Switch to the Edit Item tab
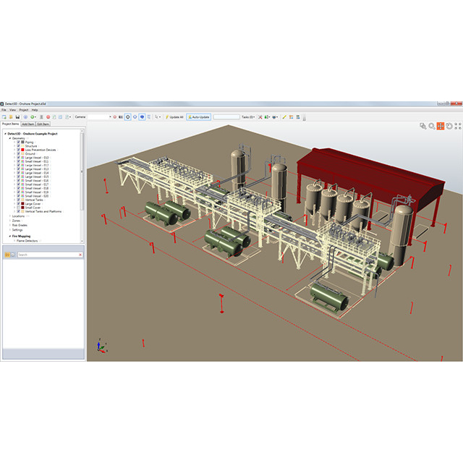Image resolution: width=463 pixels, height=463 pixels. [43, 124]
